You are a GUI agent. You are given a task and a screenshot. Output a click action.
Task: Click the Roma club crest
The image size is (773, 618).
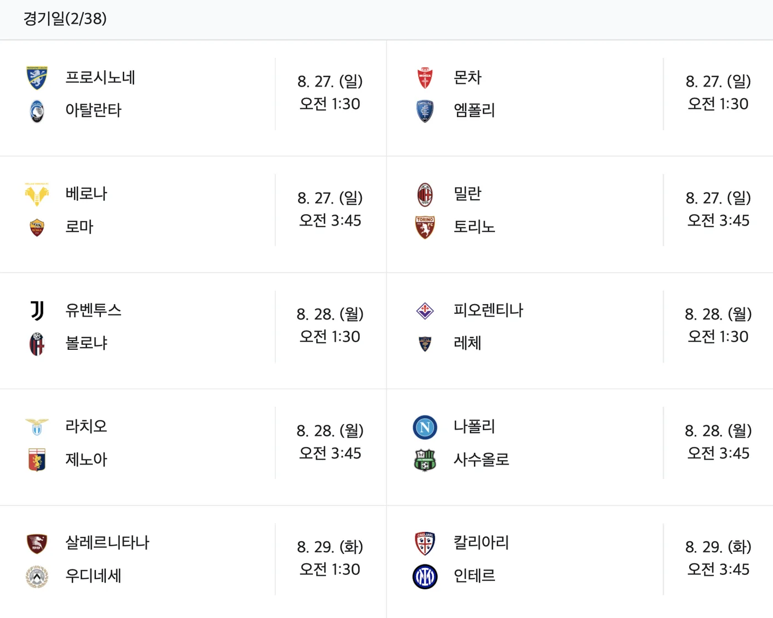point(36,227)
